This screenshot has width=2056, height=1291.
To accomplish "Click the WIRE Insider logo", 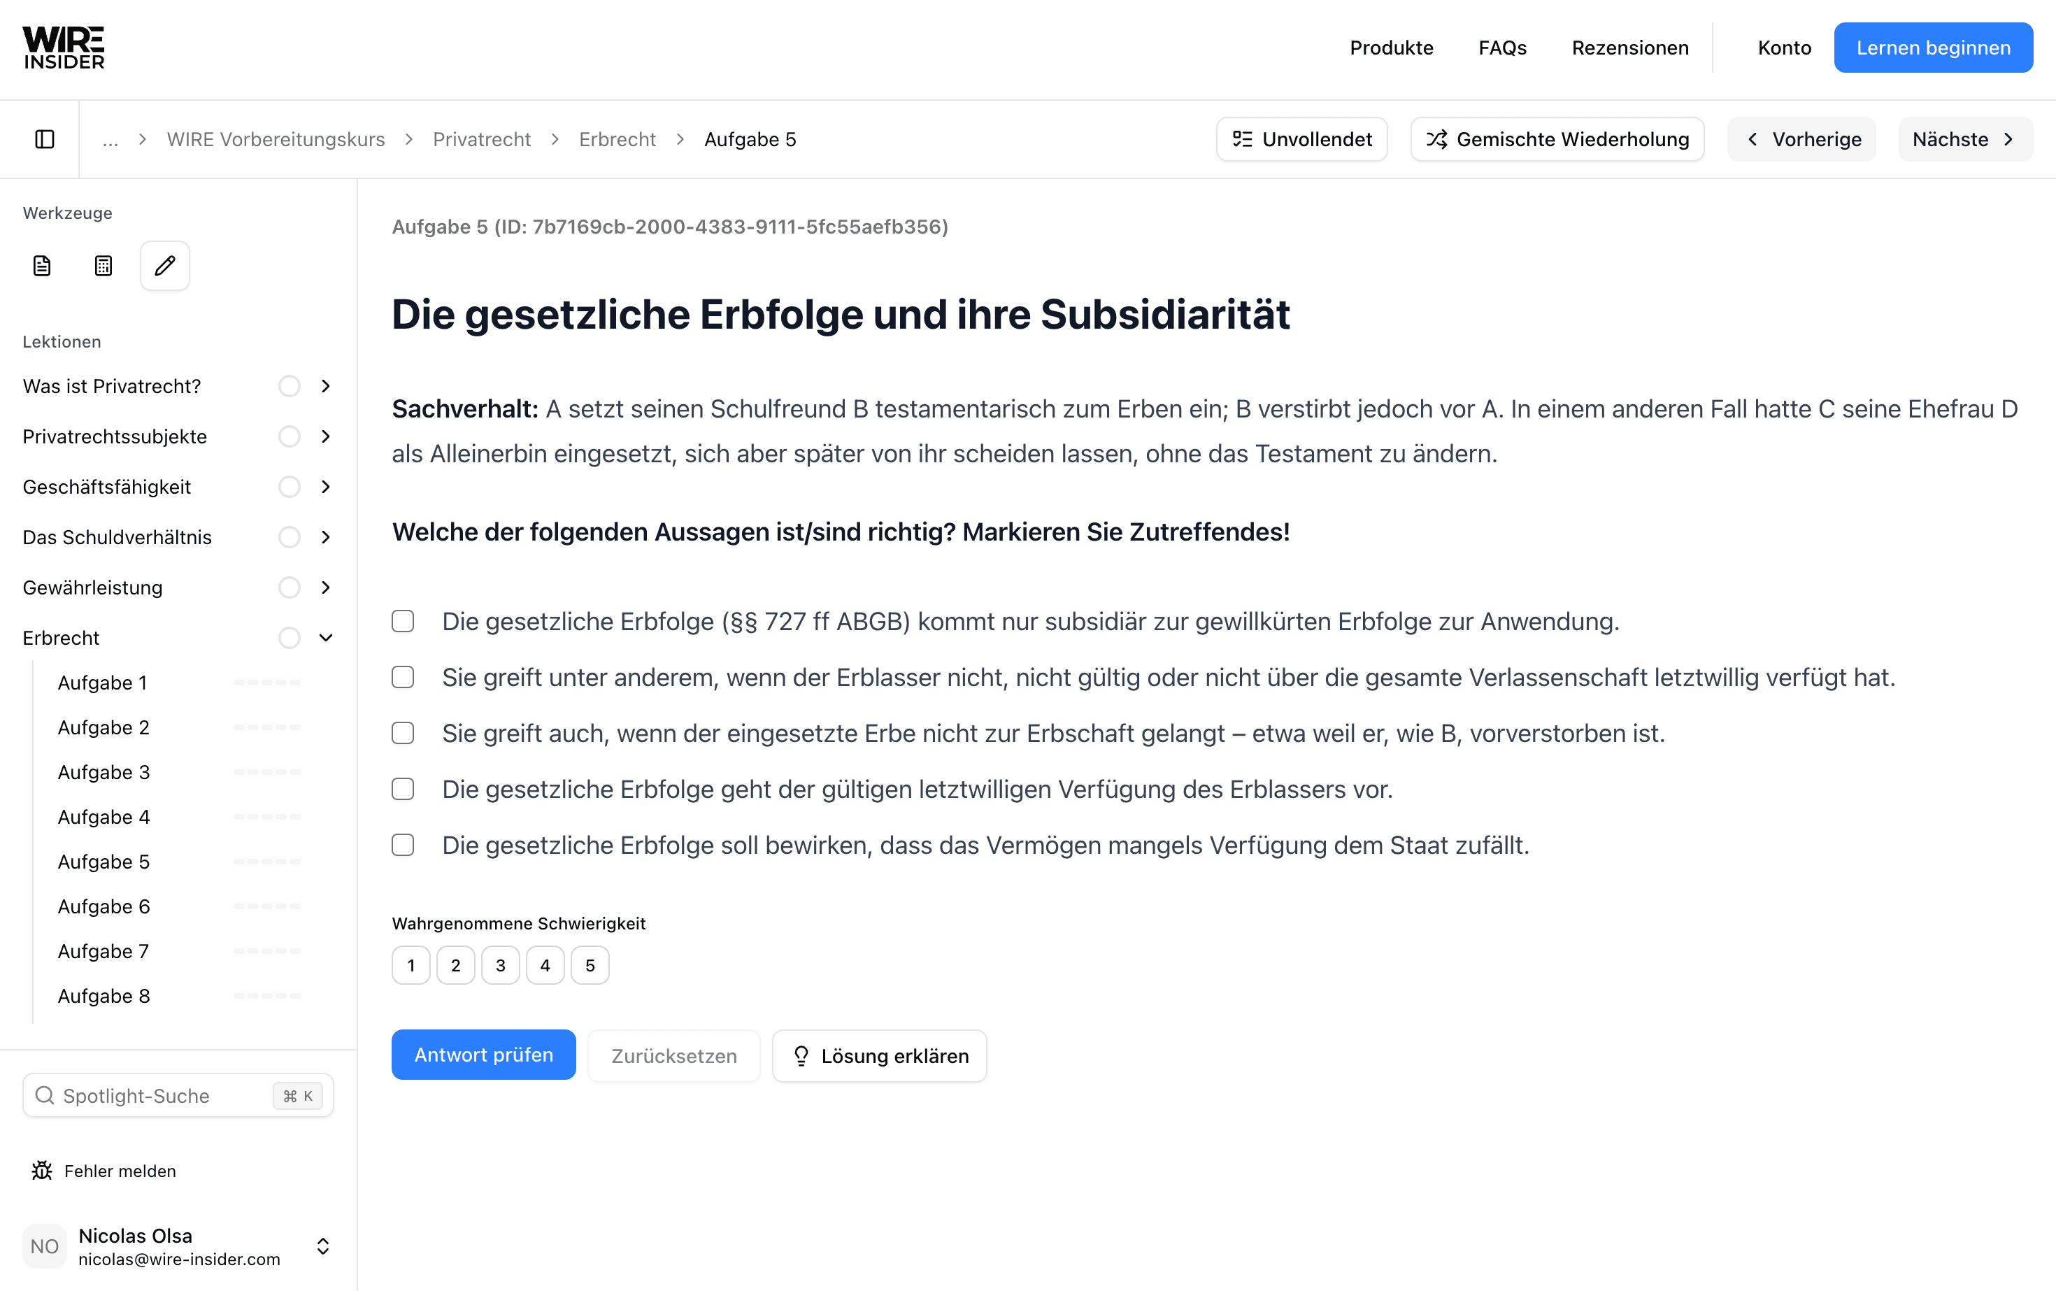I will click(64, 48).
